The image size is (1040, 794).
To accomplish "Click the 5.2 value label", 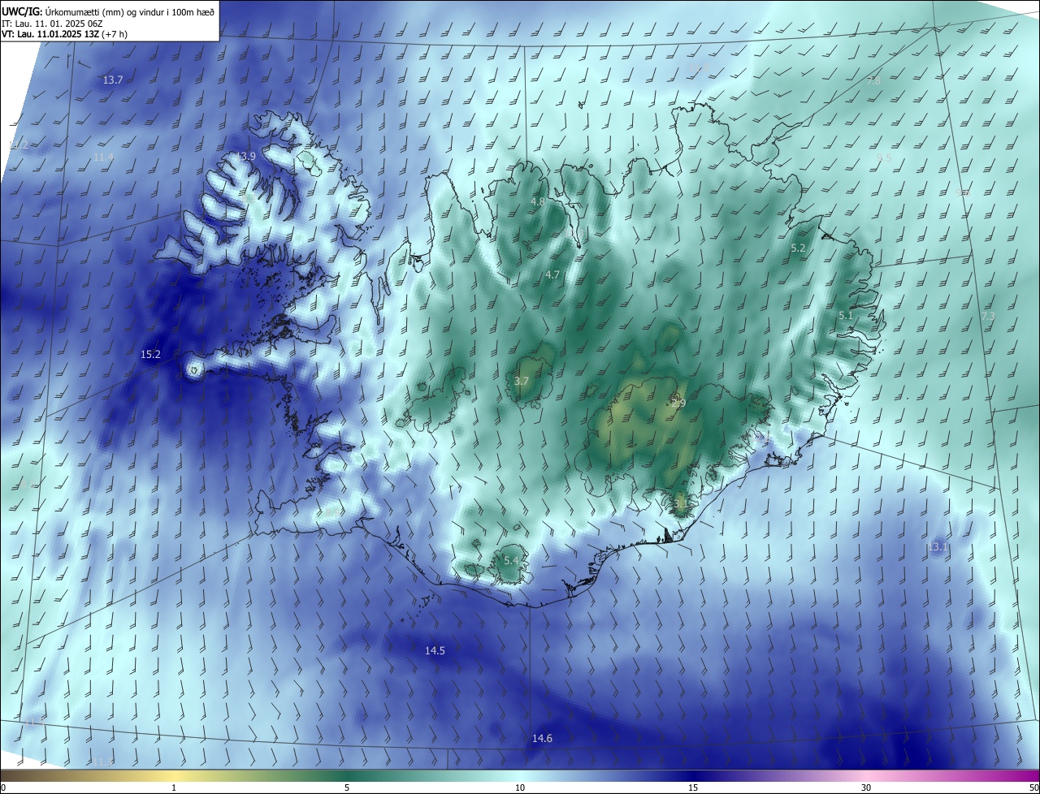I will pos(798,248).
